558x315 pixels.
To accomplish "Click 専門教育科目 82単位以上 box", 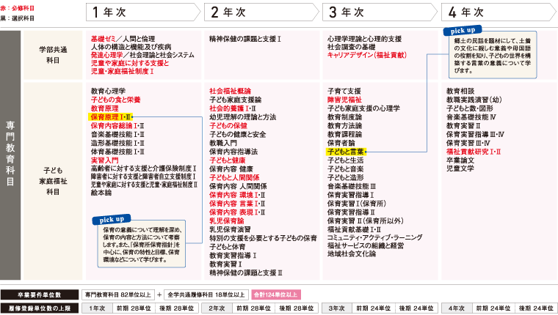I will click(118, 294).
